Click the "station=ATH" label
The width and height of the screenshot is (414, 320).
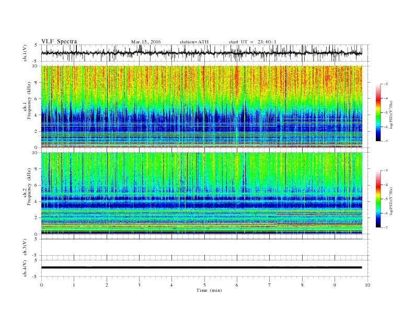(194, 42)
